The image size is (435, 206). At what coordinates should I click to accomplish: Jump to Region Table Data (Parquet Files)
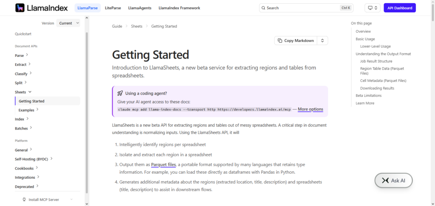click(382, 71)
